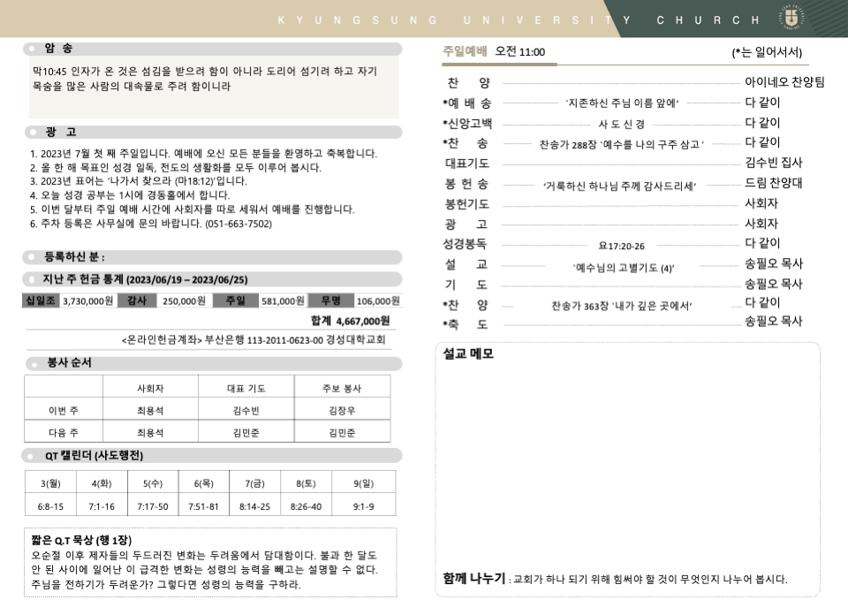This screenshot has width=848, height=600.
Task: Click "김민준" under 대표 기도 for 다음 주
Action: pos(246,433)
